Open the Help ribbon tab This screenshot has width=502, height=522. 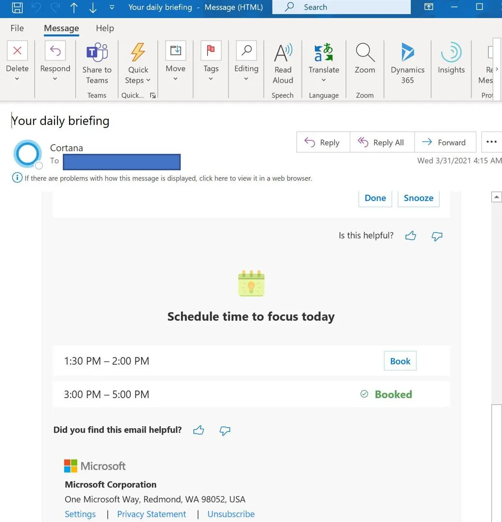105,28
